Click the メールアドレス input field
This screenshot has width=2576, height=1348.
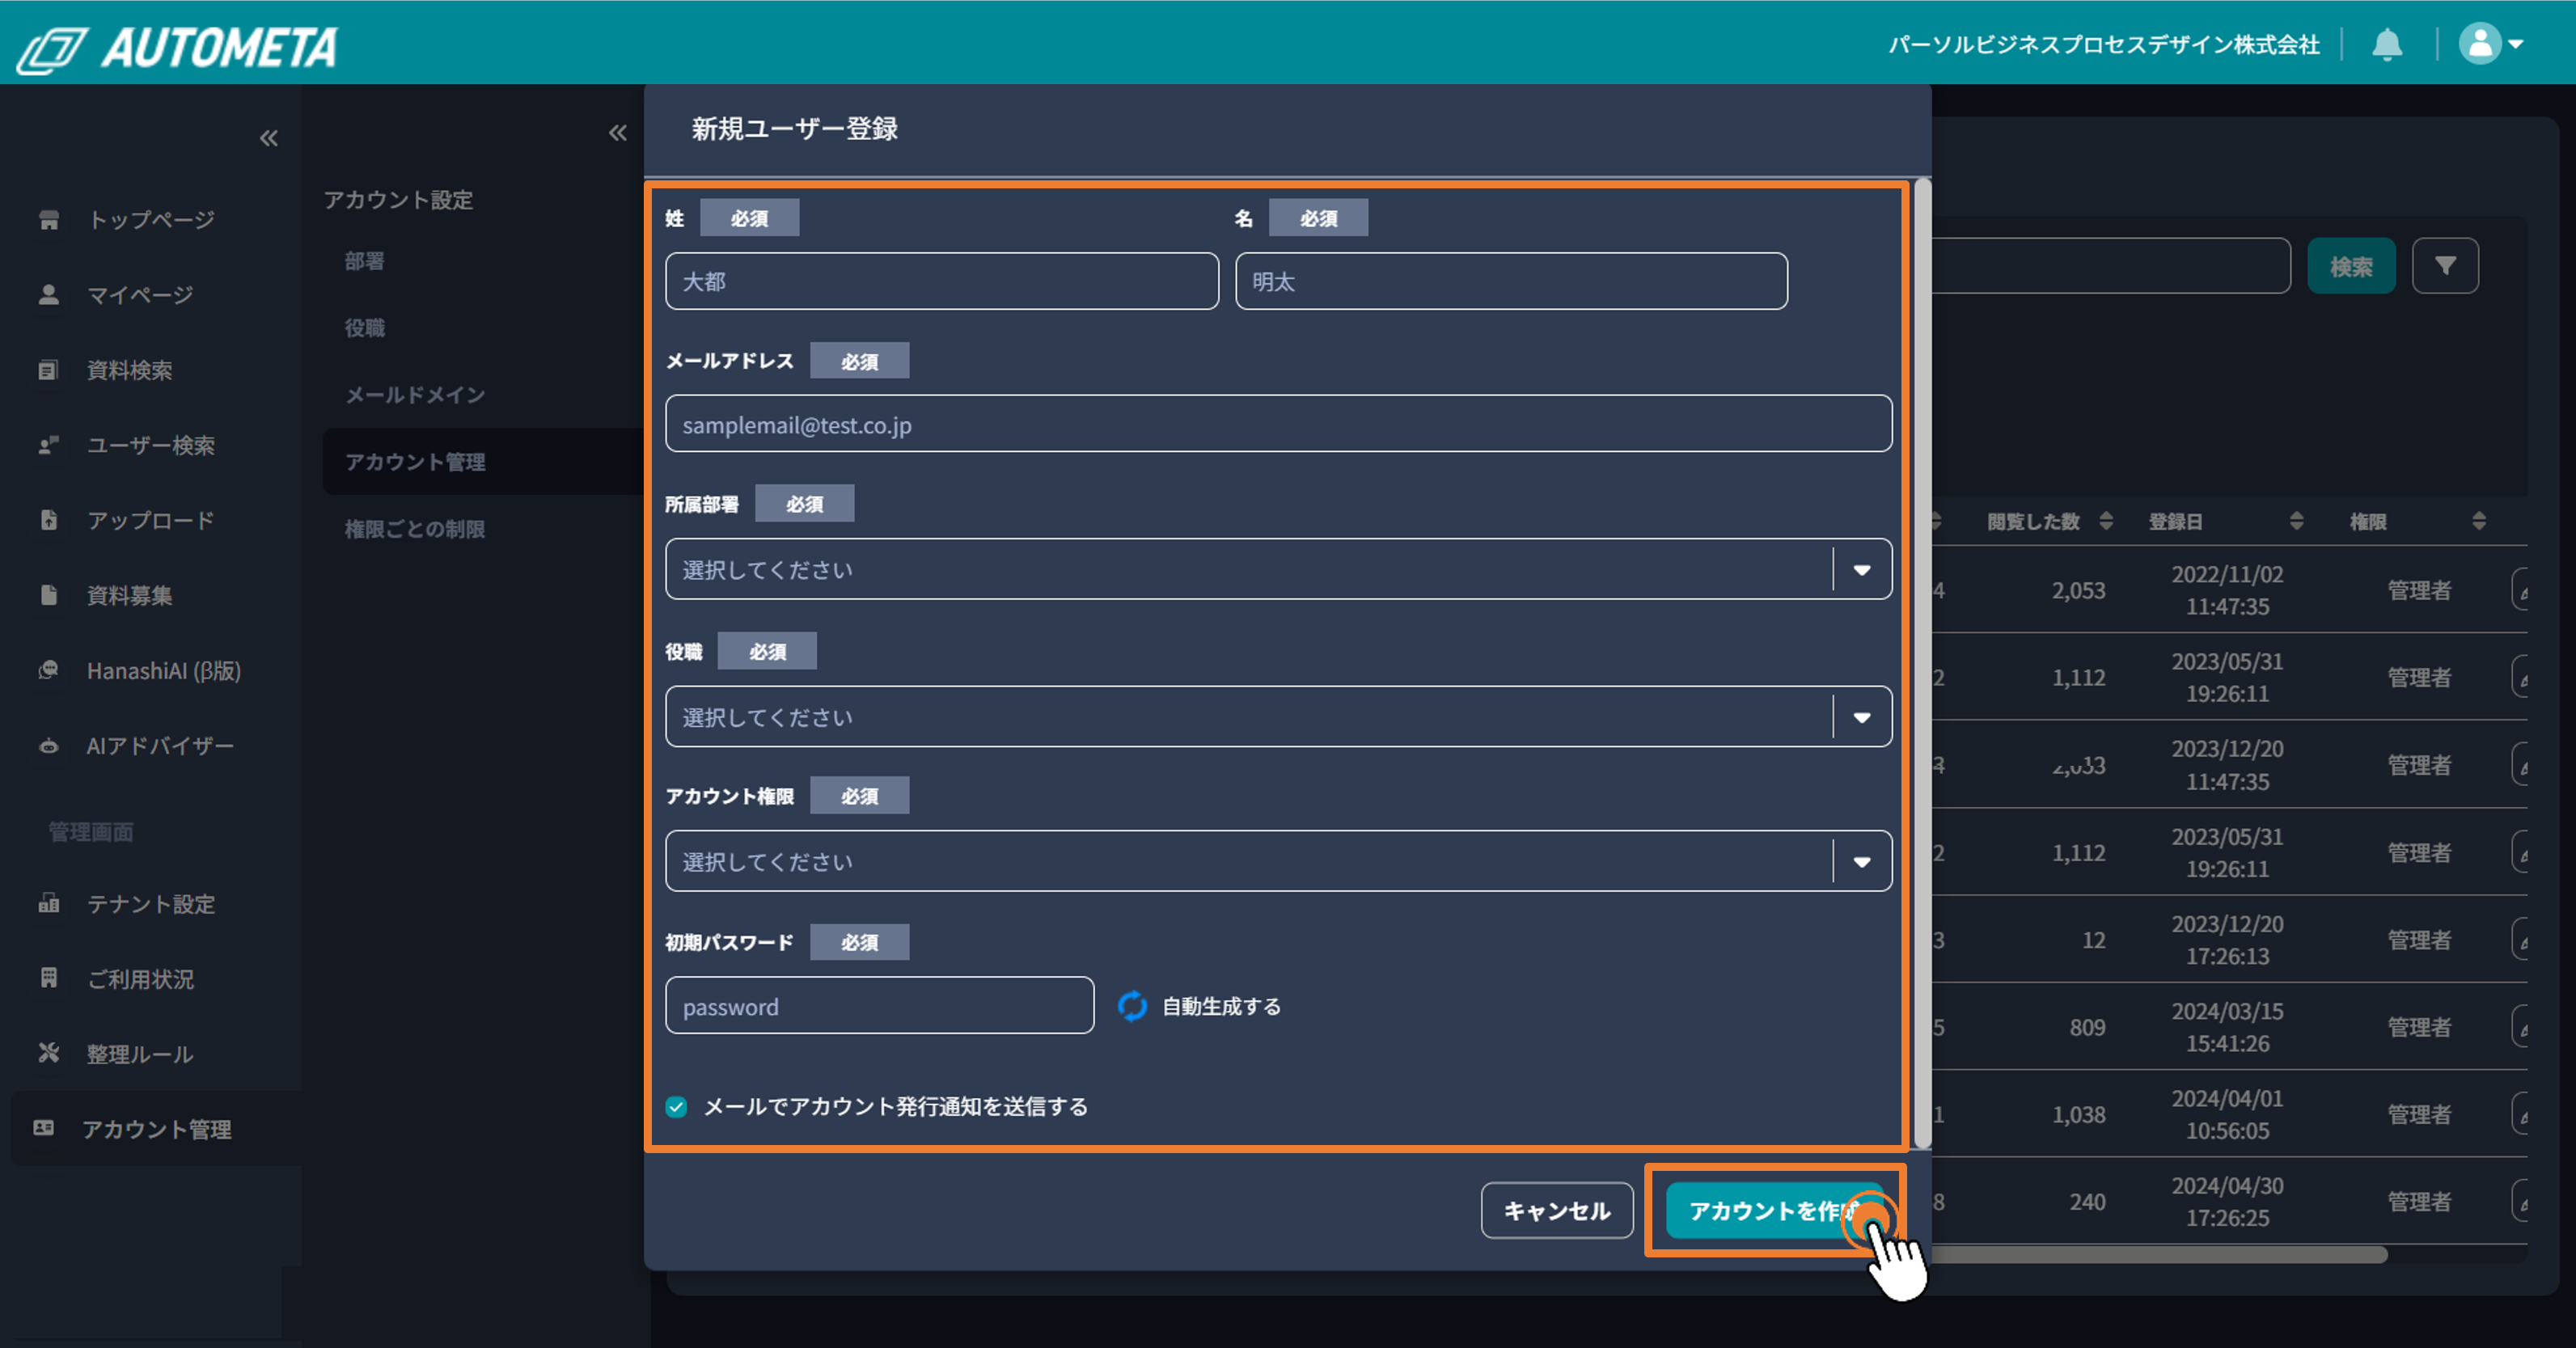pyautogui.click(x=1278, y=423)
